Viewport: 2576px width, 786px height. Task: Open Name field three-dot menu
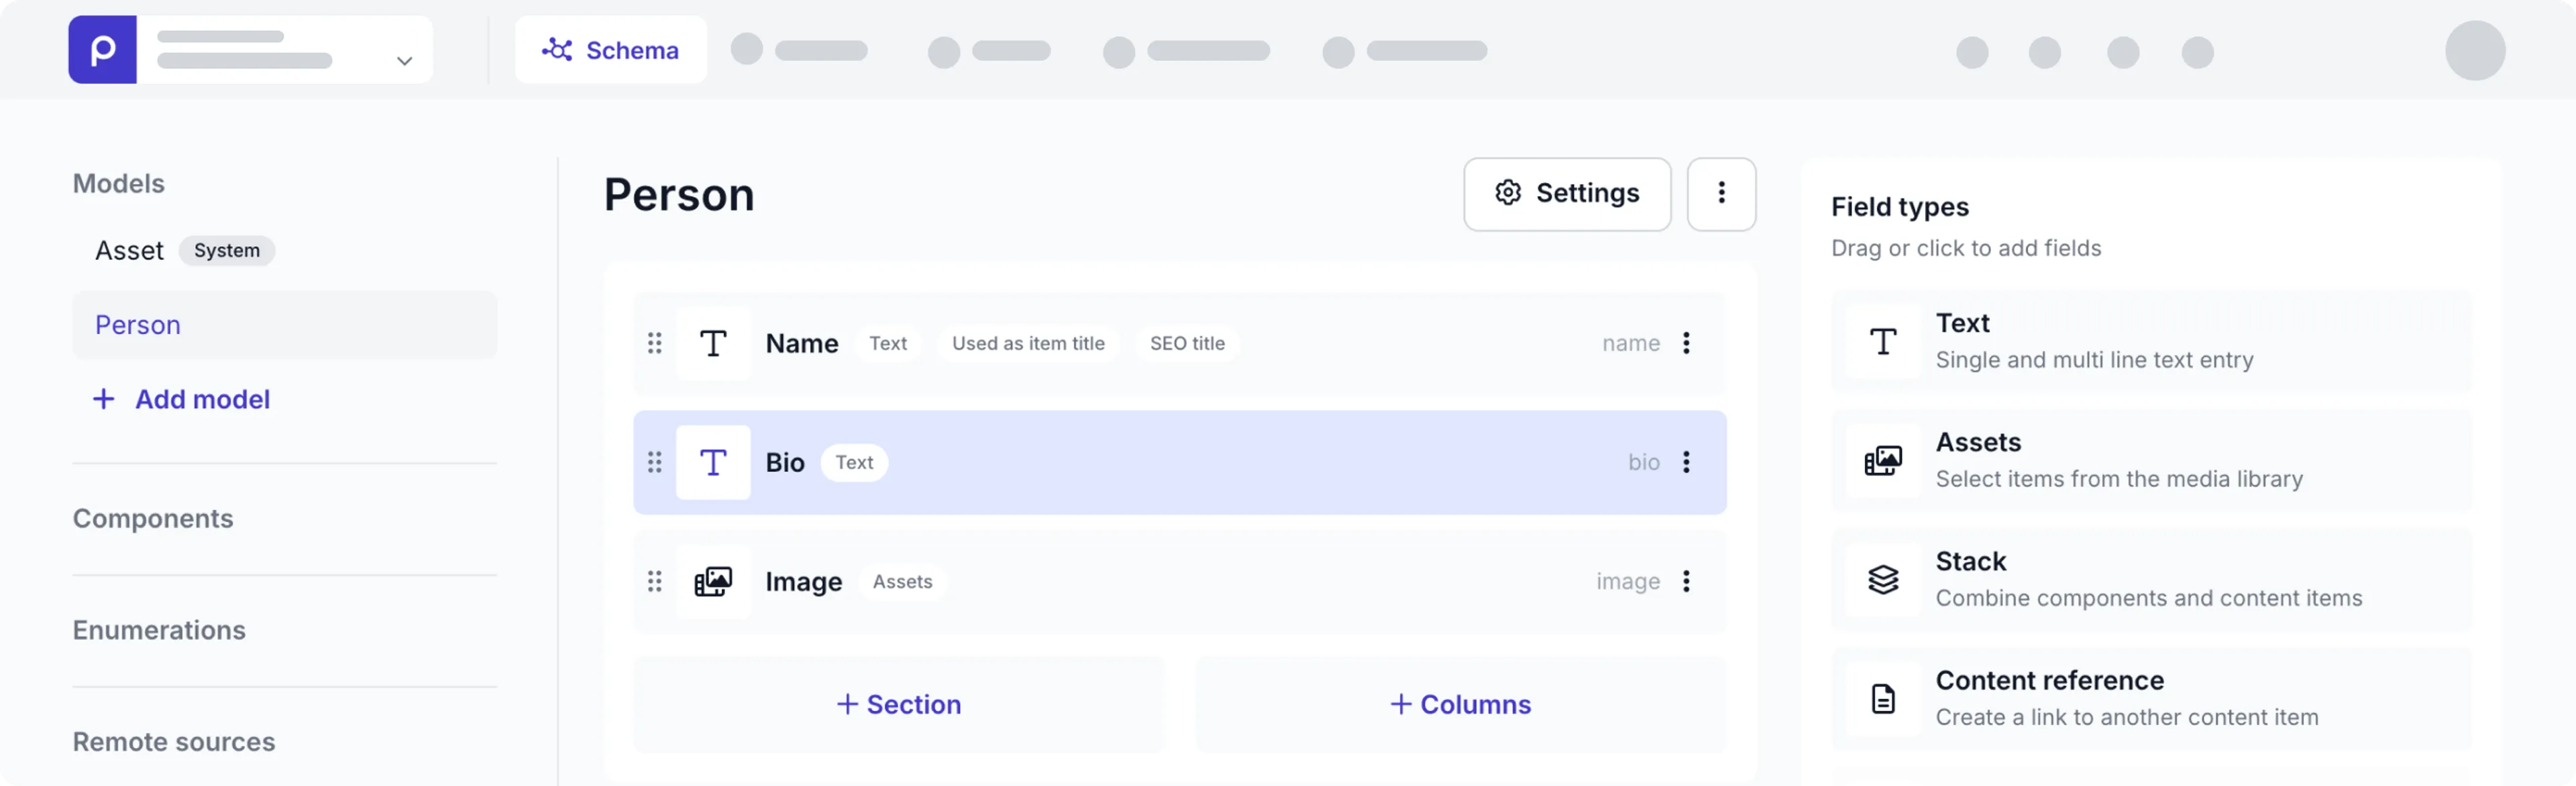tap(1686, 344)
